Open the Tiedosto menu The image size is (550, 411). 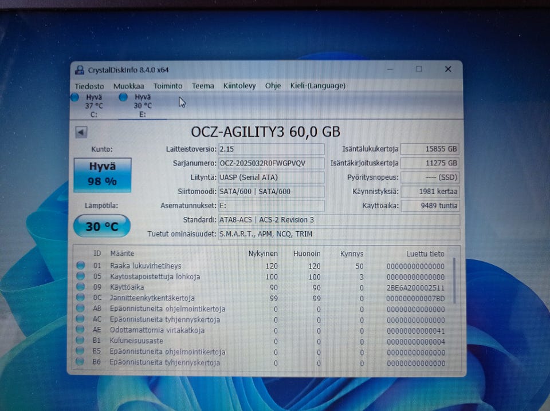[89, 86]
